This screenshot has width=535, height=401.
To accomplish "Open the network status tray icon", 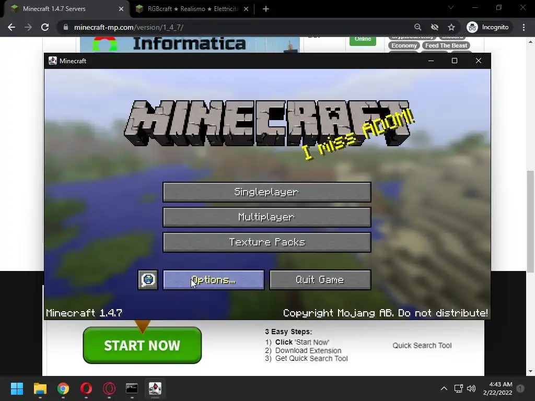I will [x=458, y=388].
